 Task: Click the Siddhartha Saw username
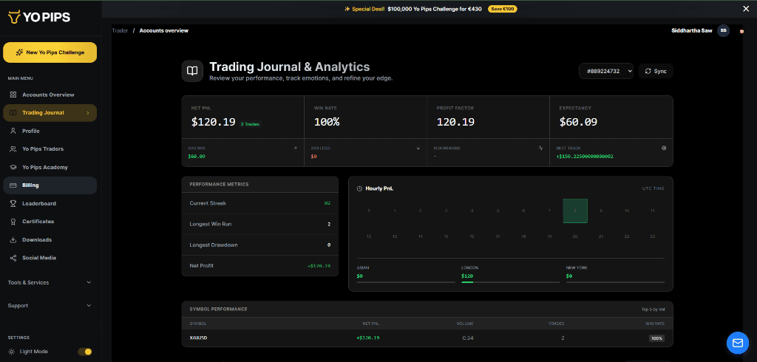691,30
